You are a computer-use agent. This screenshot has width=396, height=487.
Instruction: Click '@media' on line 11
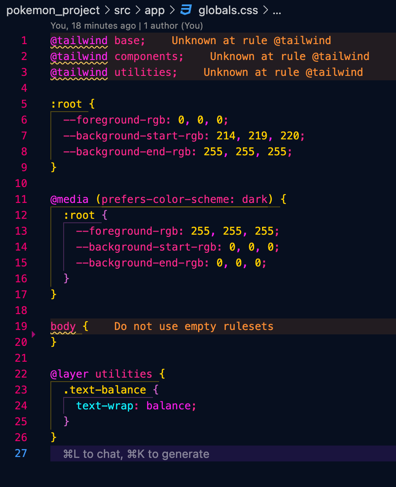pos(69,199)
